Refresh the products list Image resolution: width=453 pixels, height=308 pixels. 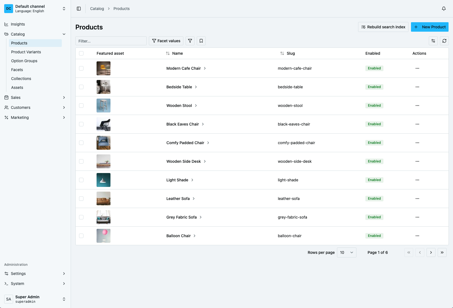(x=444, y=41)
